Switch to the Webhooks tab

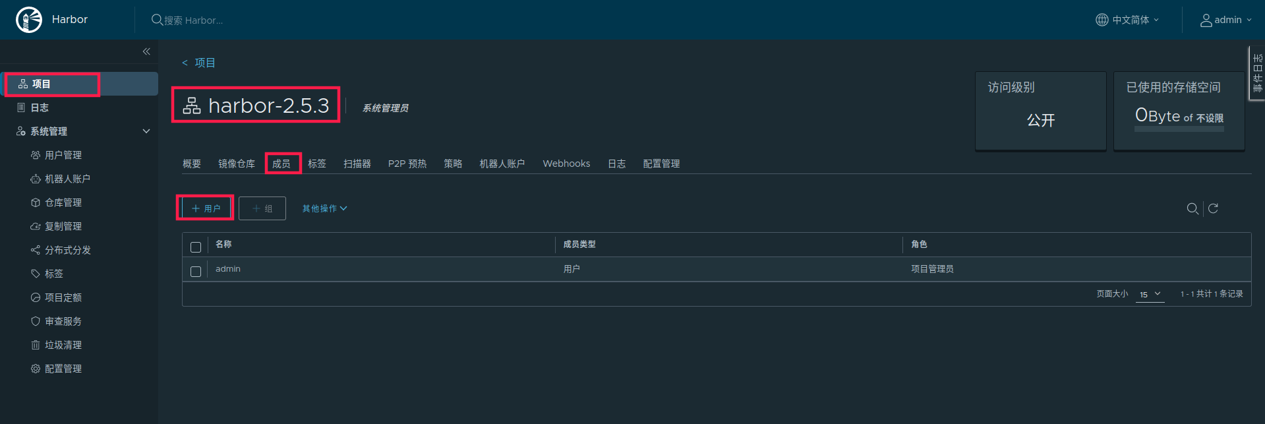566,164
